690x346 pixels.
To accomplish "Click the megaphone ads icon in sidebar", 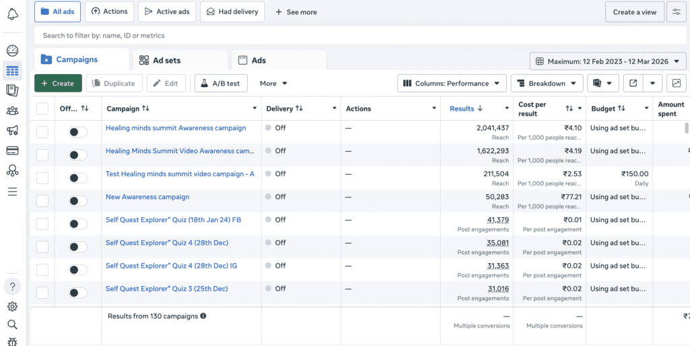I will point(12,130).
